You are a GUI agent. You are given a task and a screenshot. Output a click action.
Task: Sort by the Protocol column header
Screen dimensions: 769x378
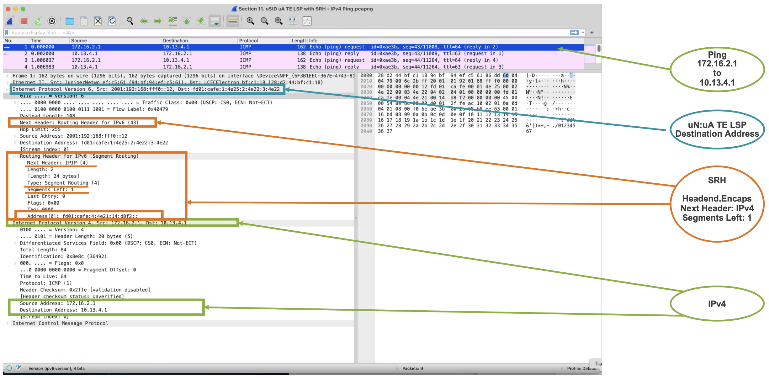click(264, 40)
